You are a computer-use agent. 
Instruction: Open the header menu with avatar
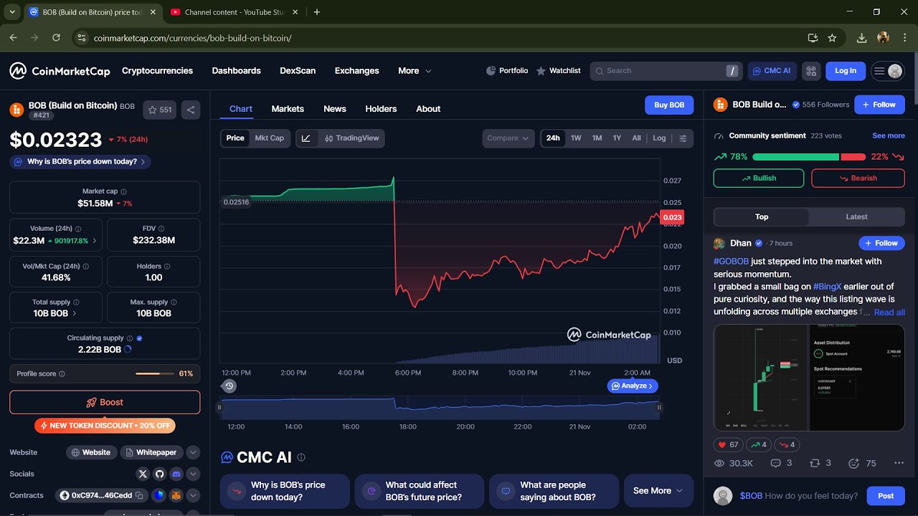coord(887,71)
